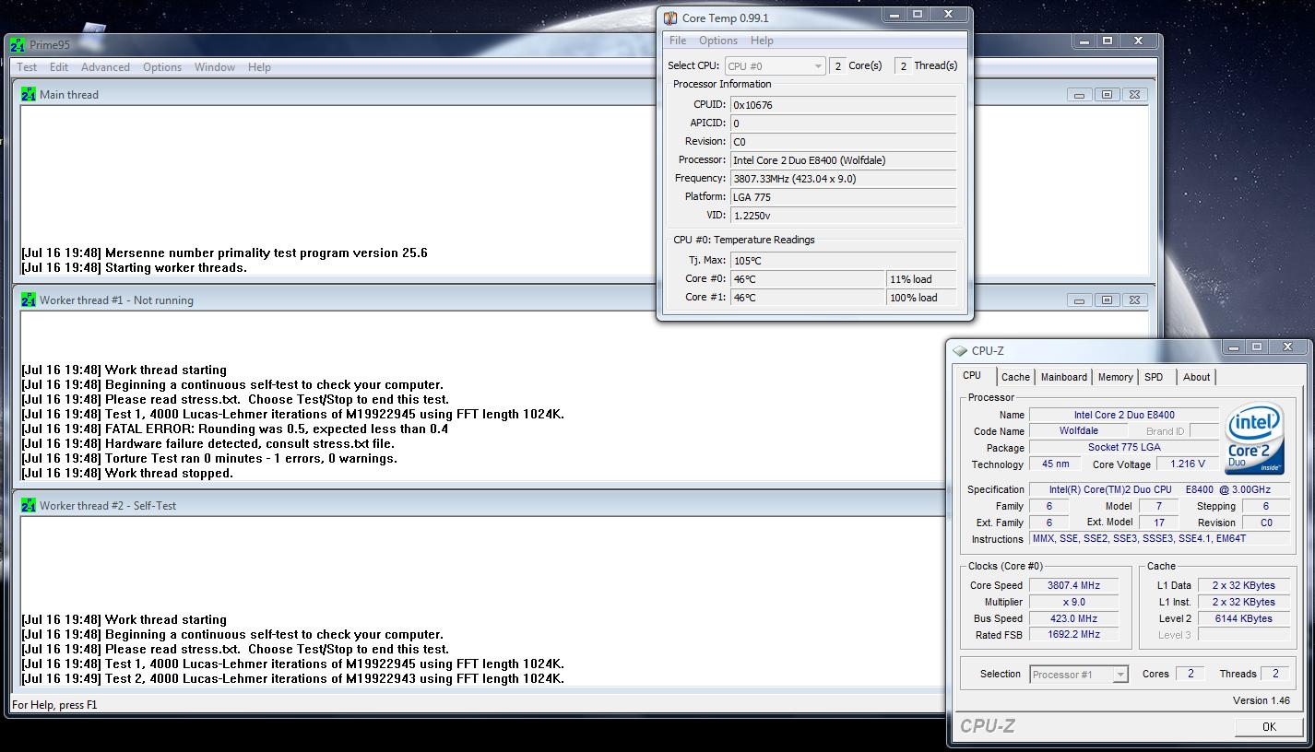Click the Core #0 temperature reading
The height and width of the screenshot is (752, 1315).
(x=807, y=279)
